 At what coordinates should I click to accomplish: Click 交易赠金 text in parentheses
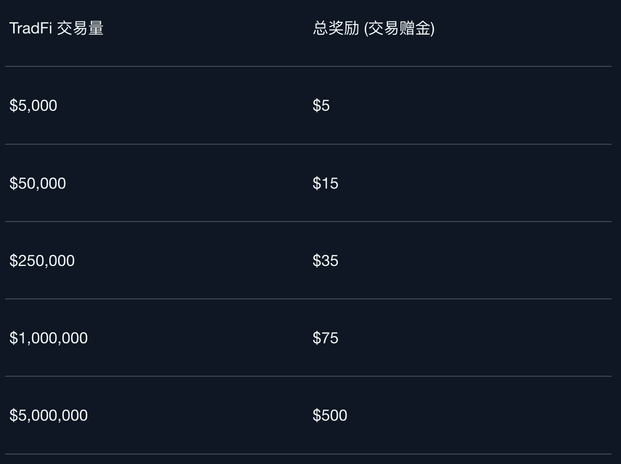coord(400,28)
